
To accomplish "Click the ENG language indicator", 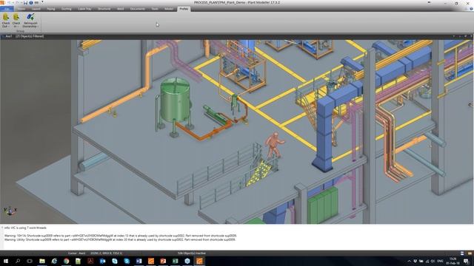I will pyautogui.click(x=441, y=261).
